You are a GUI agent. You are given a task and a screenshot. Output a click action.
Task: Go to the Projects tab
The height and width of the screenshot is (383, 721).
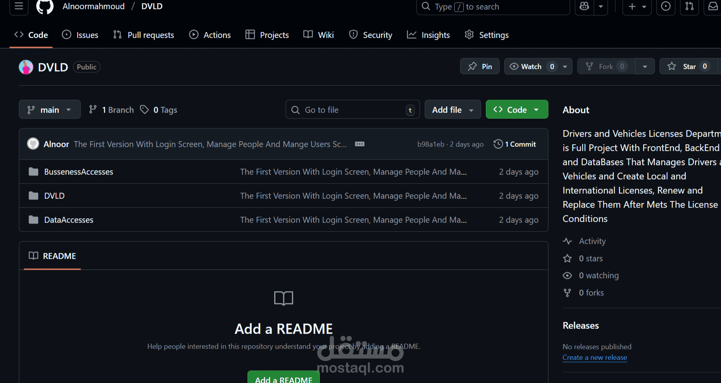267,35
